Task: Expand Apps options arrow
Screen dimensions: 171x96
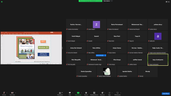Action: pos(112,93)
